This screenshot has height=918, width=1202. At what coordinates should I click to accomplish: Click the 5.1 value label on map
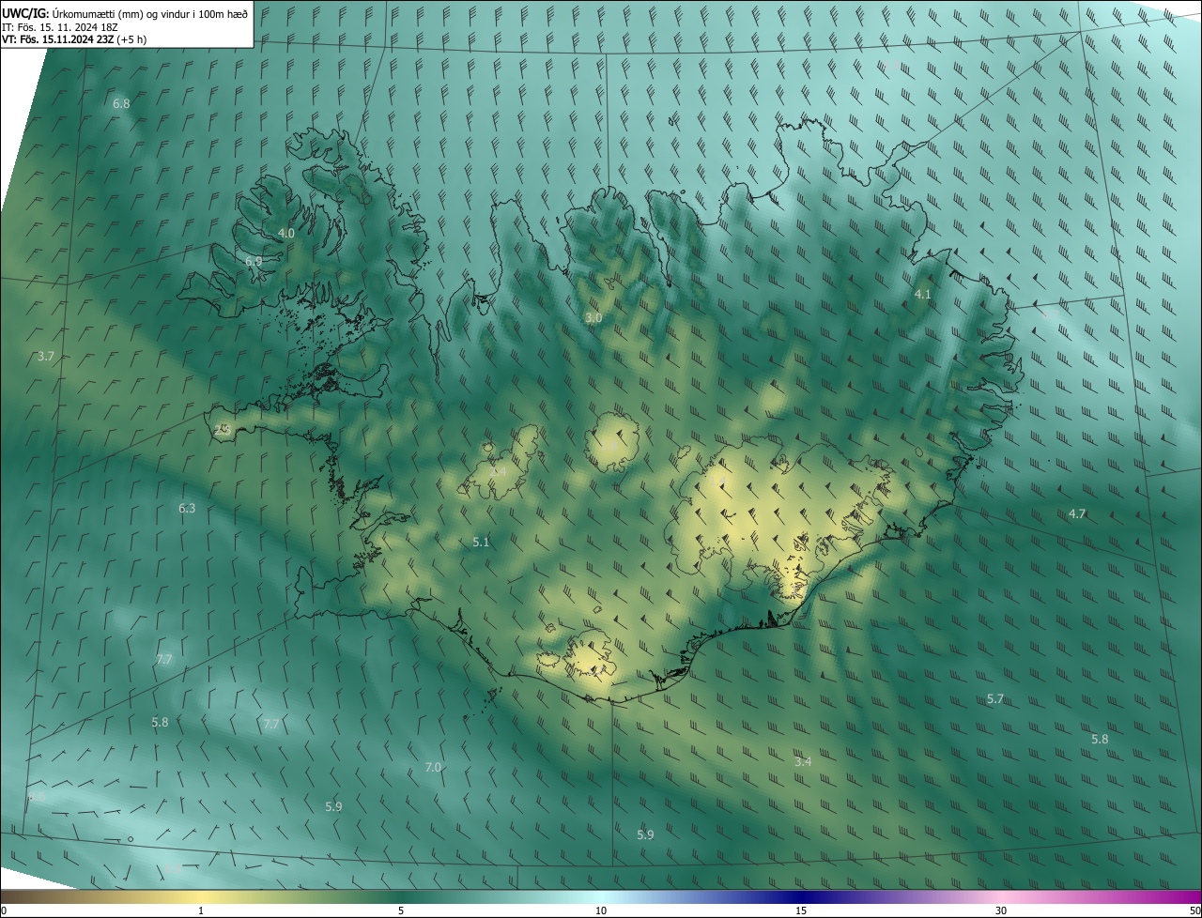(x=481, y=543)
